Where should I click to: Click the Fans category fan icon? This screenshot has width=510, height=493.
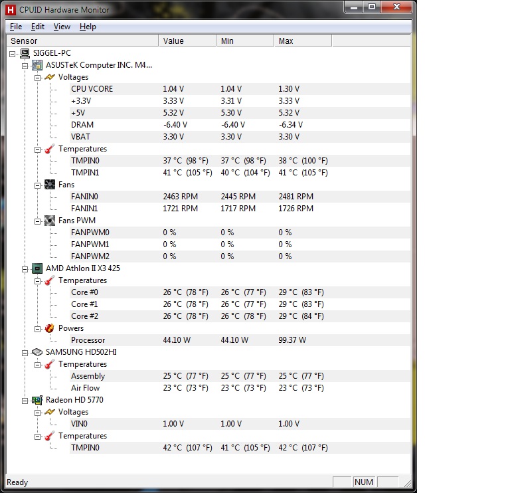click(x=49, y=185)
